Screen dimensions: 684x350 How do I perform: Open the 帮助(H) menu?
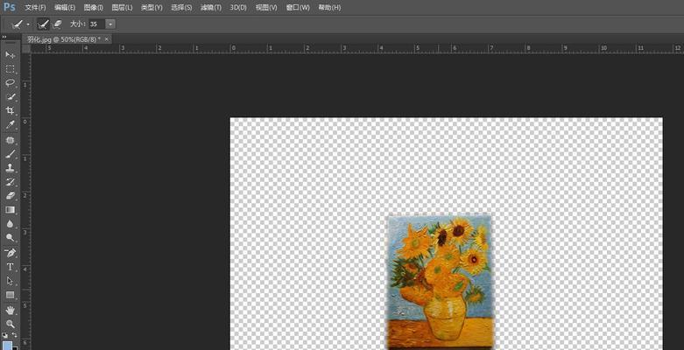(330, 7)
